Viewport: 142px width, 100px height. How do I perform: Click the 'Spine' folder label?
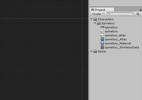[102, 51]
